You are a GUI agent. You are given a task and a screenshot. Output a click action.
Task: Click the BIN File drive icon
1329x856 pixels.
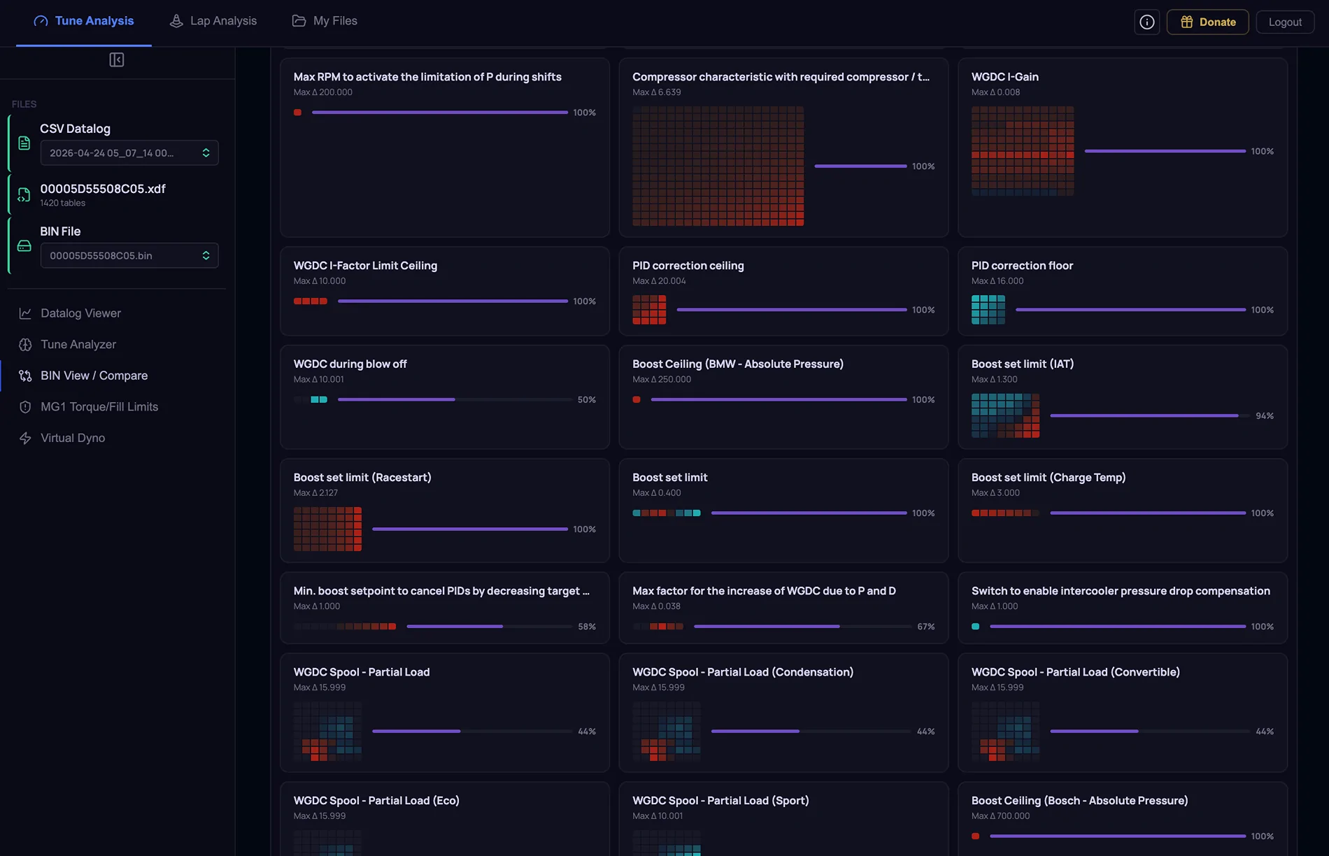24,246
